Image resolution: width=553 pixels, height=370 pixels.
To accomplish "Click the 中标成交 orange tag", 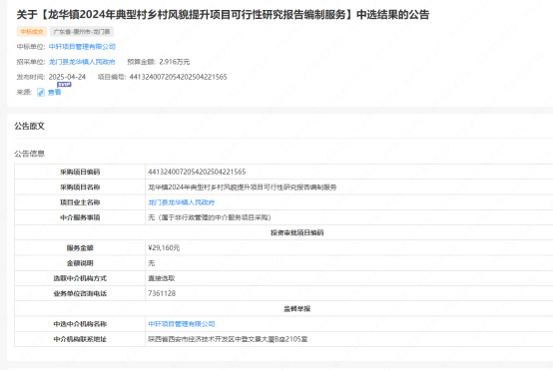I will click(32, 32).
